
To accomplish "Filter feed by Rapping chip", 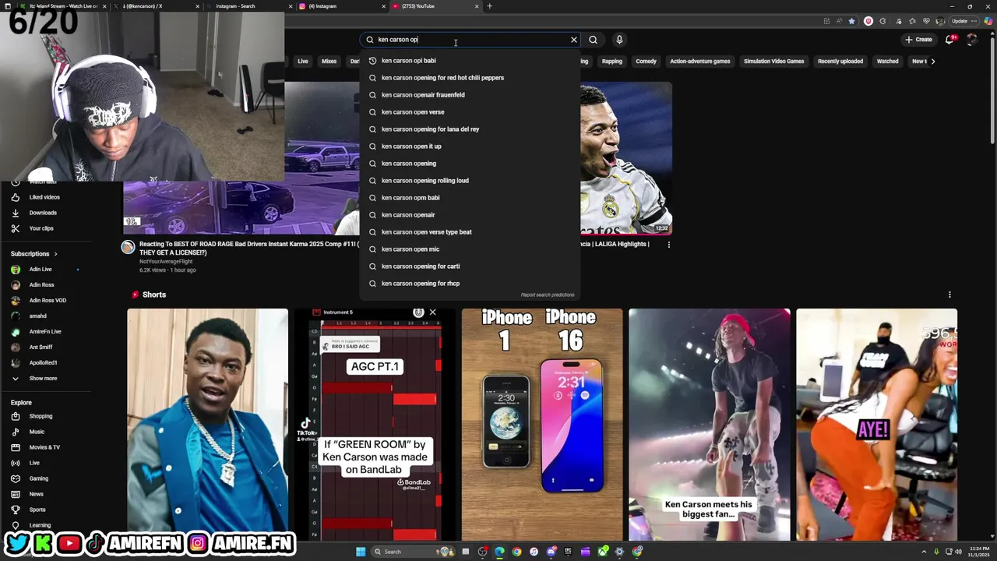I will click(612, 62).
